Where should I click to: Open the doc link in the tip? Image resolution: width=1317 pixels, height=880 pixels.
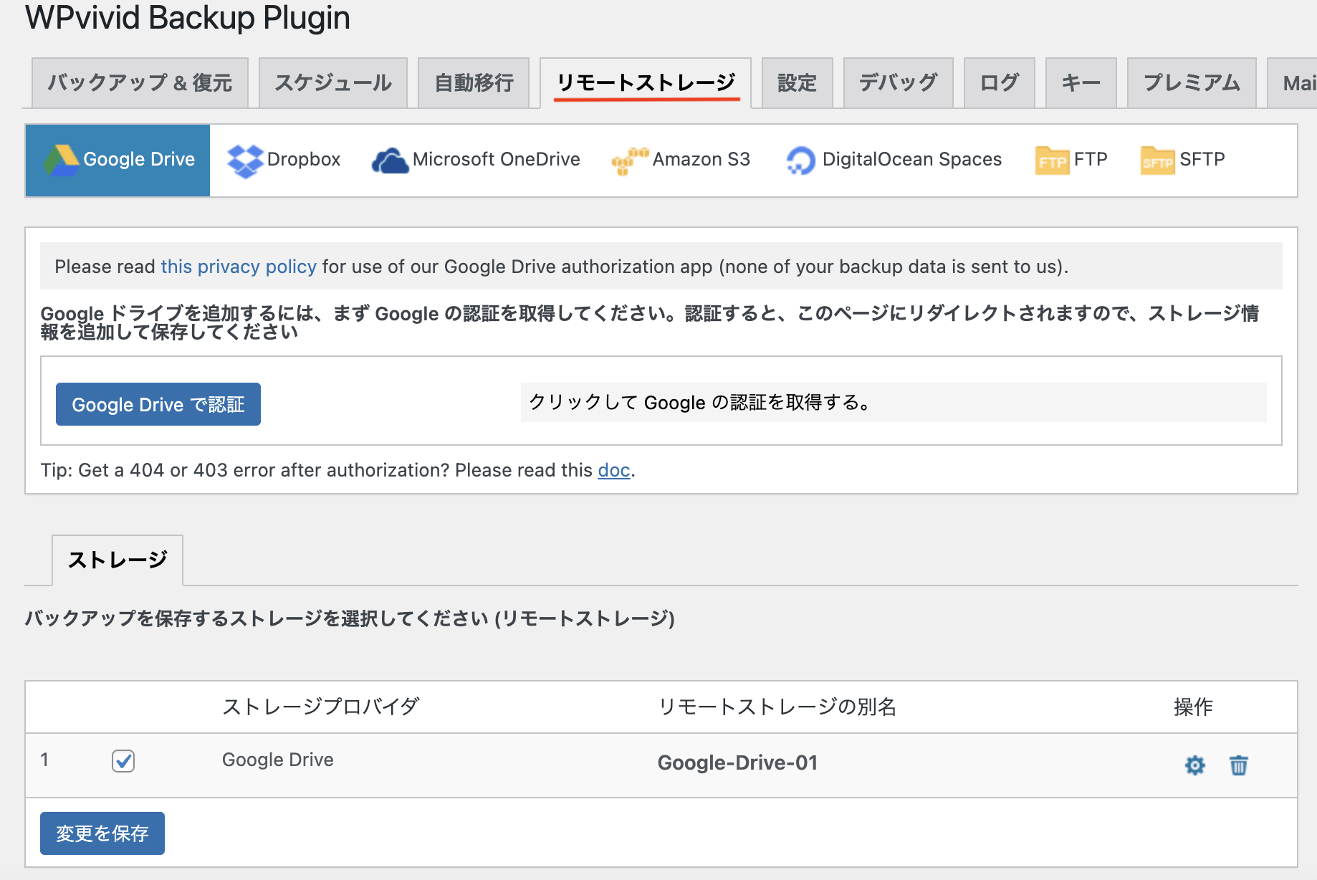pyautogui.click(x=614, y=470)
